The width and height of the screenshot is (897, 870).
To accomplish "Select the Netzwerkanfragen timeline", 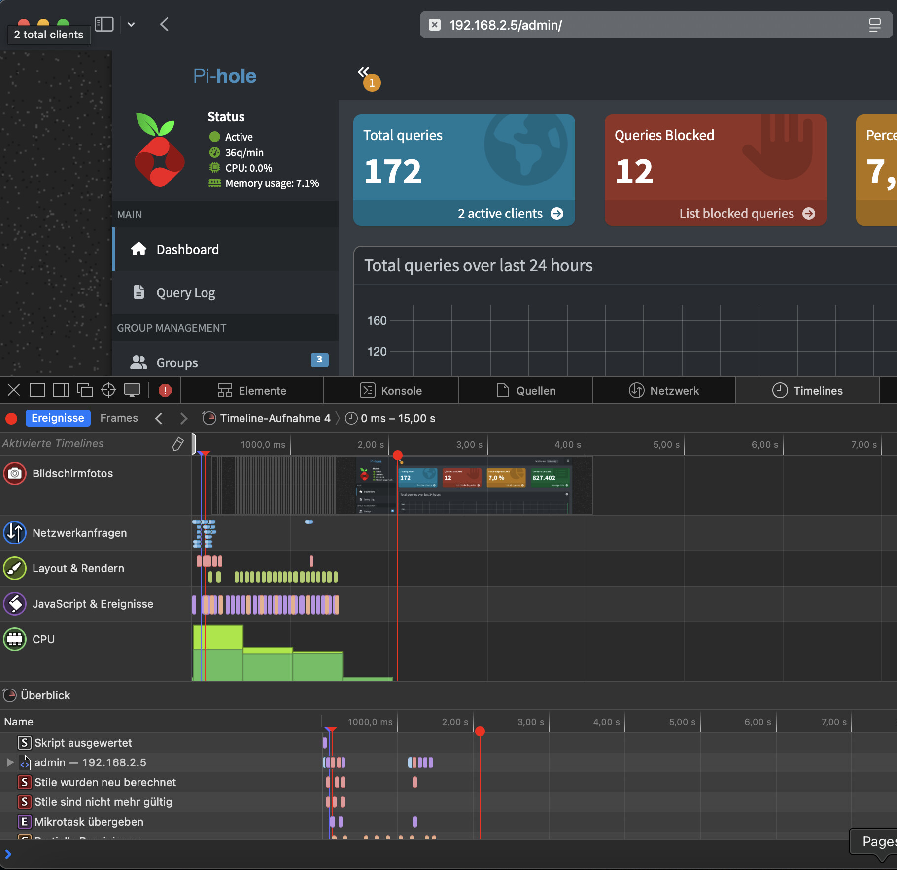I will [96, 533].
